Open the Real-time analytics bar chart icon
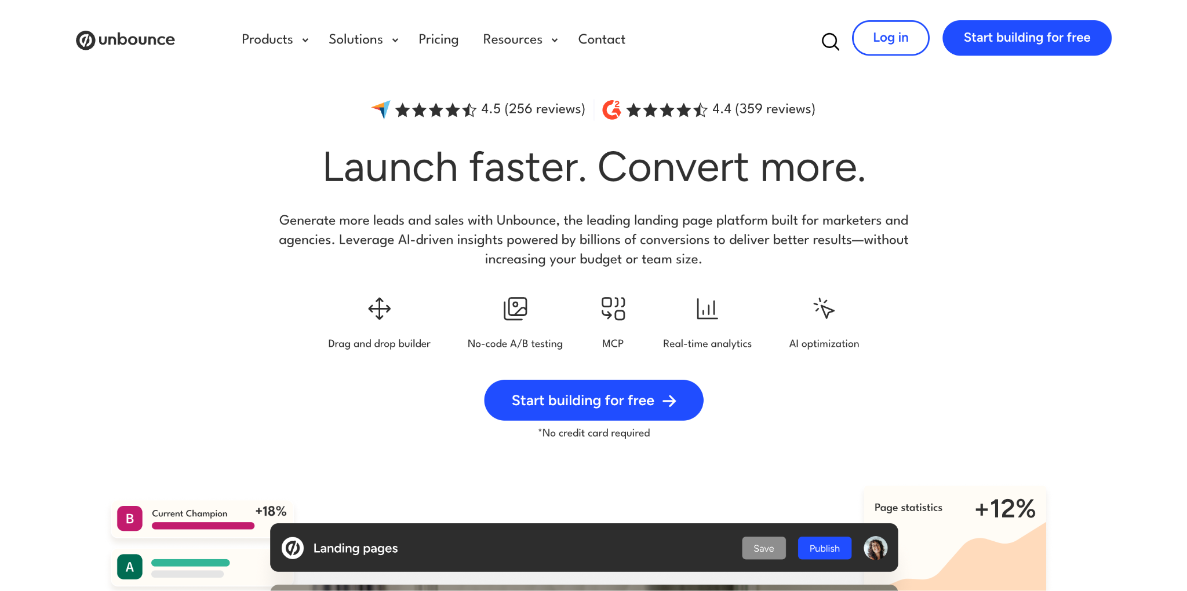Screen dimensions: 1187x591 (x=707, y=309)
